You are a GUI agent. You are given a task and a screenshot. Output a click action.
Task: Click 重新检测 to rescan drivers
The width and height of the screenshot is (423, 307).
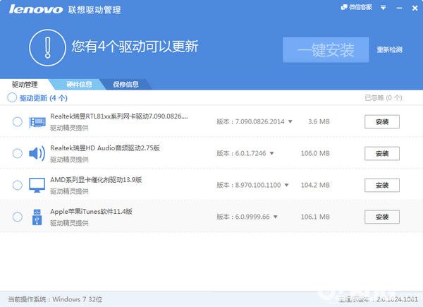click(390, 49)
